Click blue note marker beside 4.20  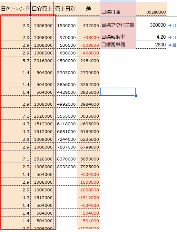pyautogui.click(x=170, y=37)
